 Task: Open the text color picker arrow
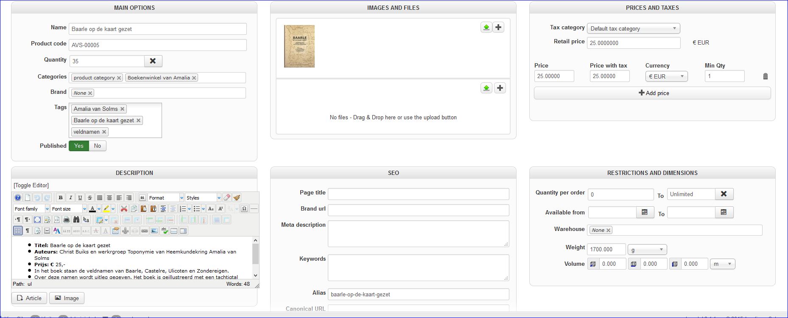[x=99, y=208]
